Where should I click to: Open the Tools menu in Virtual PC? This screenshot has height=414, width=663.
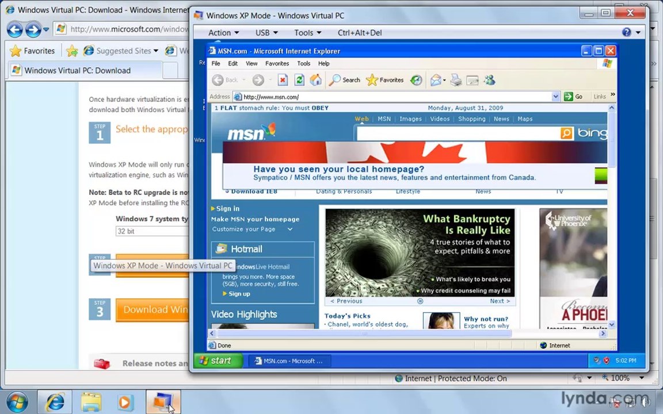point(308,33)
